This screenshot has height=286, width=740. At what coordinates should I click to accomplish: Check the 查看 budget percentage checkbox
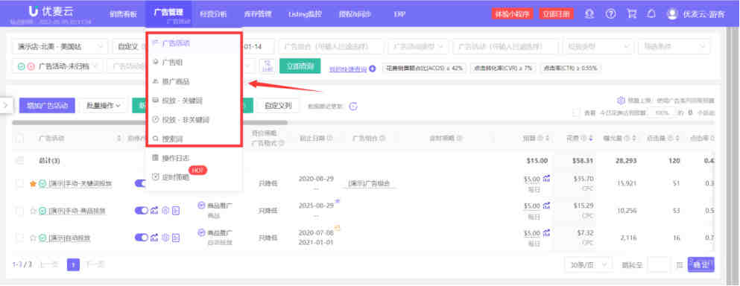click(x=575, y=112)
